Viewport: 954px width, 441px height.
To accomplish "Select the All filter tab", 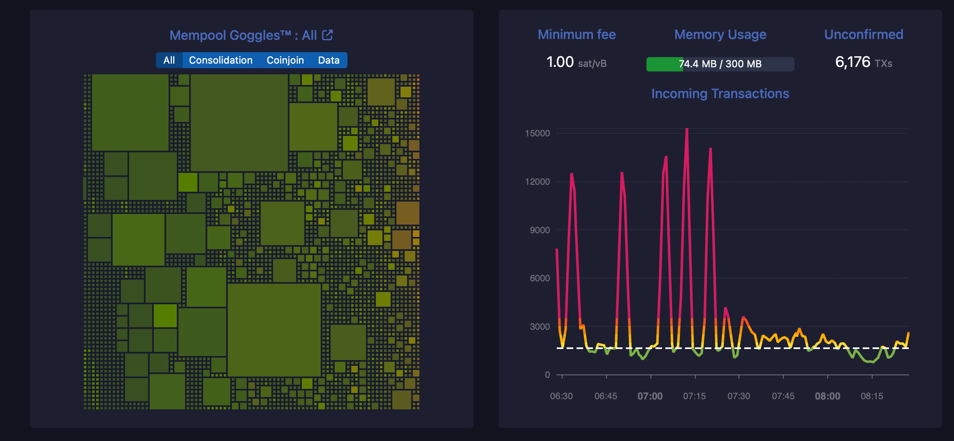I will click(169, 60).
